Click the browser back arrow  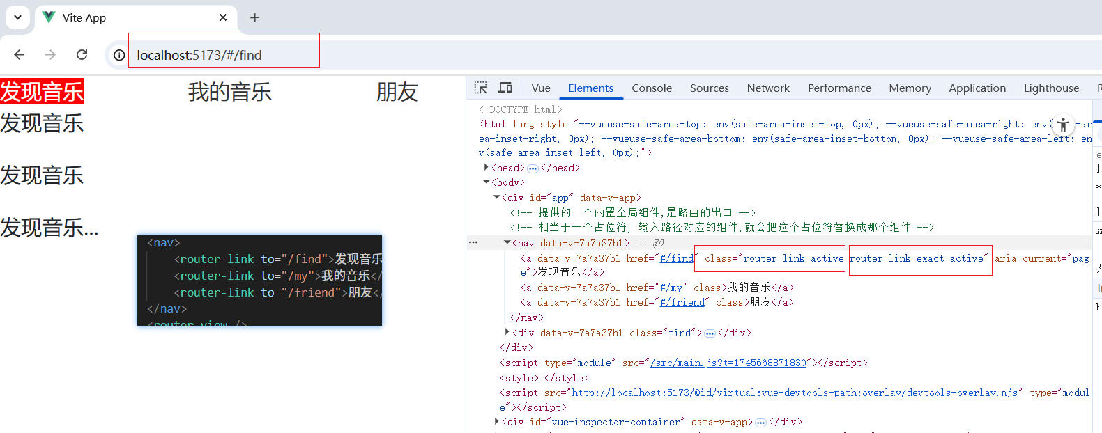tap(20, 54)
